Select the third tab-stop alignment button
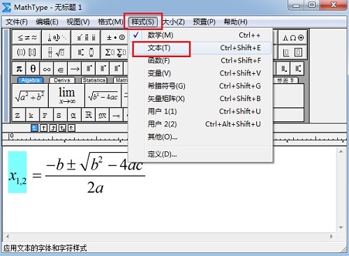Image resolution: width=349 pixels, height=256 pixels. pyautogui.click(x=53, y=128)
